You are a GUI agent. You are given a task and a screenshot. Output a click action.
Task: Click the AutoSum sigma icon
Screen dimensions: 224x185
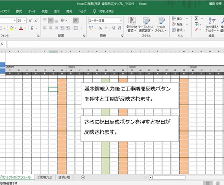click(197, 18)
